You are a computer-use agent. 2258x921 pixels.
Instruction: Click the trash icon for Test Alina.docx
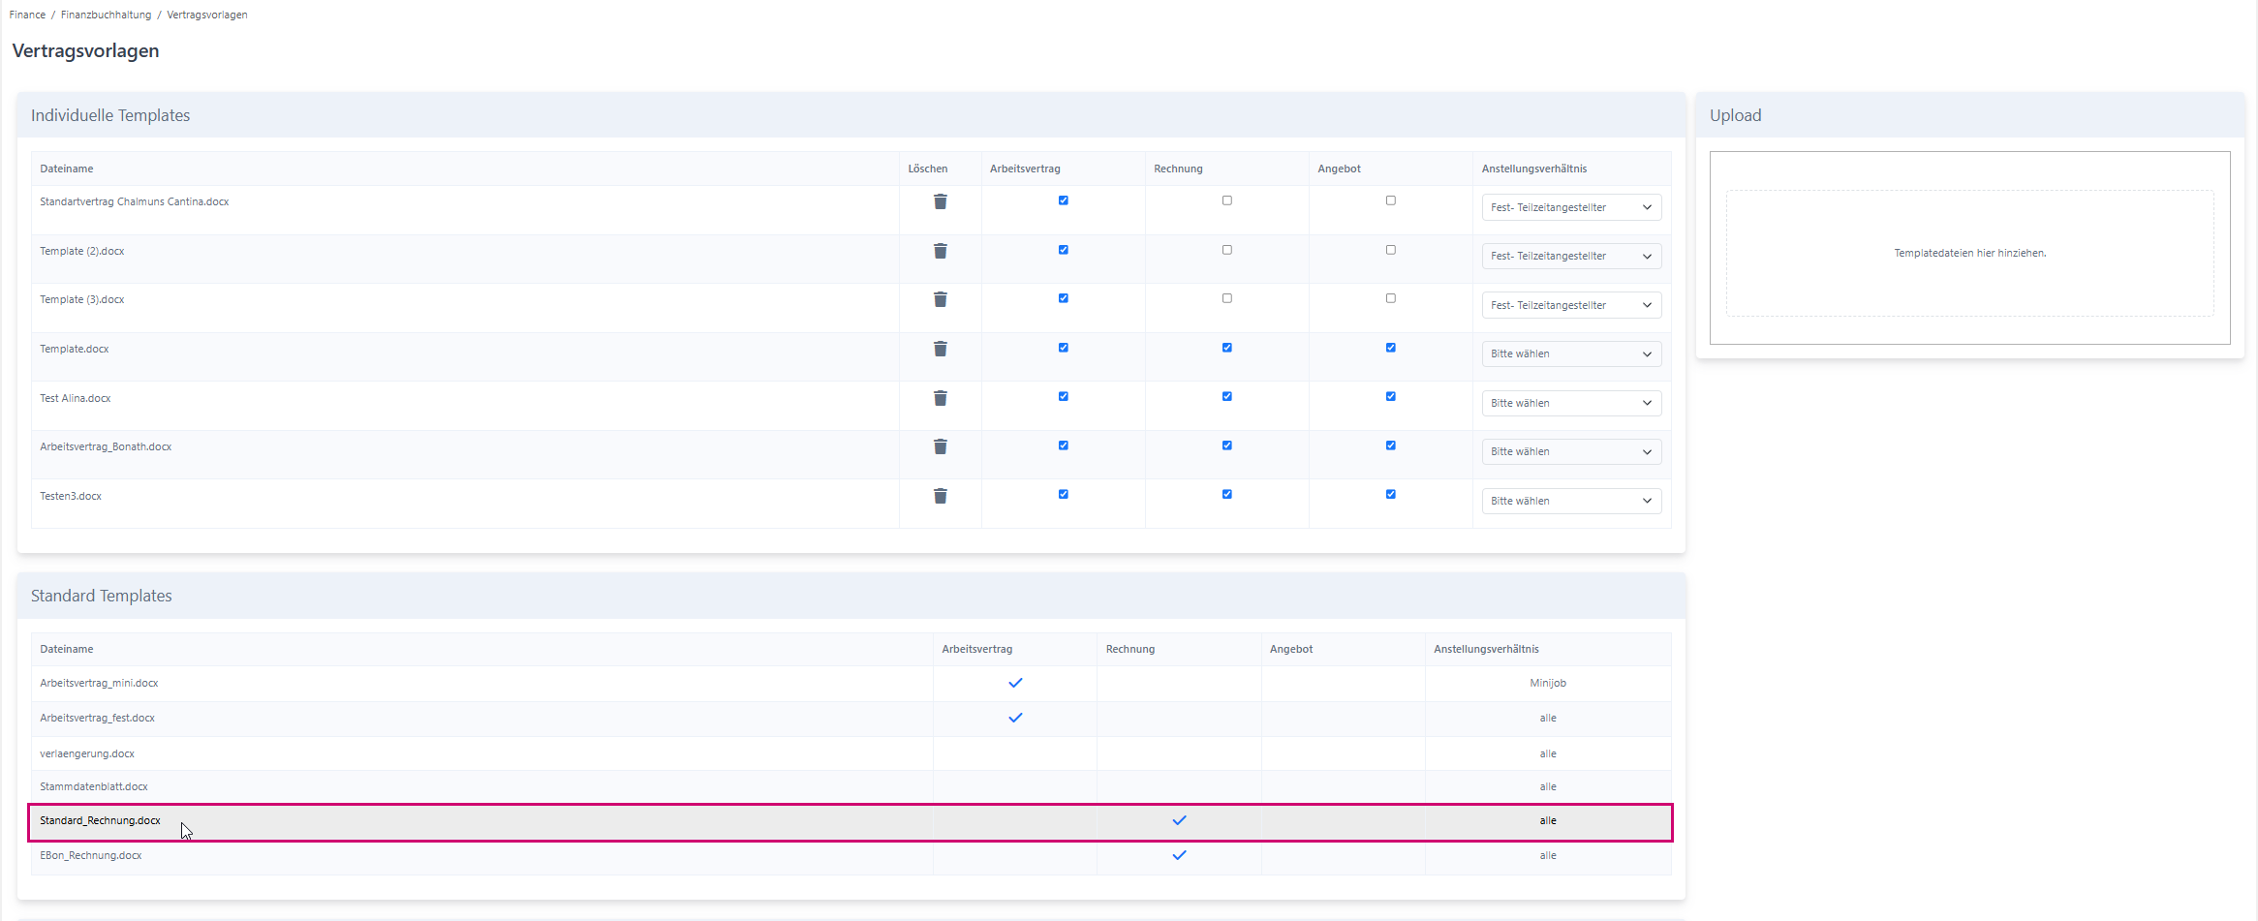(x=940, y=398)
